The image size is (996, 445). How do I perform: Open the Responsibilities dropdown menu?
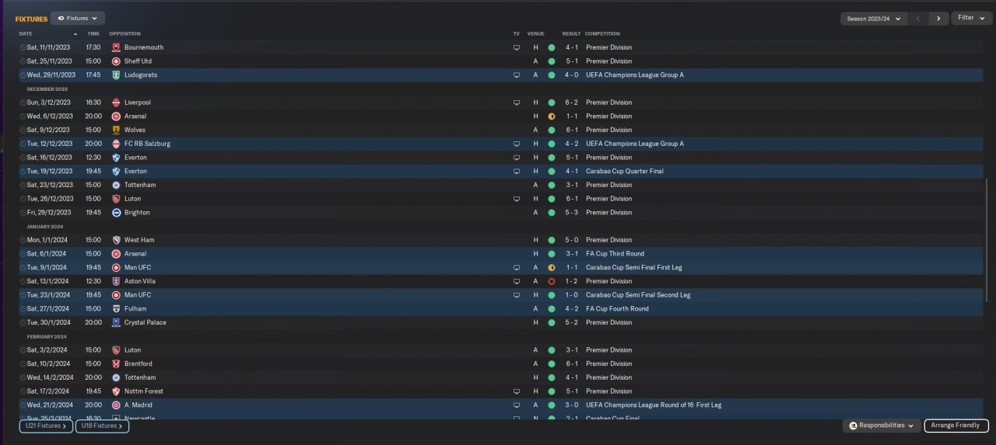(x=881, y=426)
